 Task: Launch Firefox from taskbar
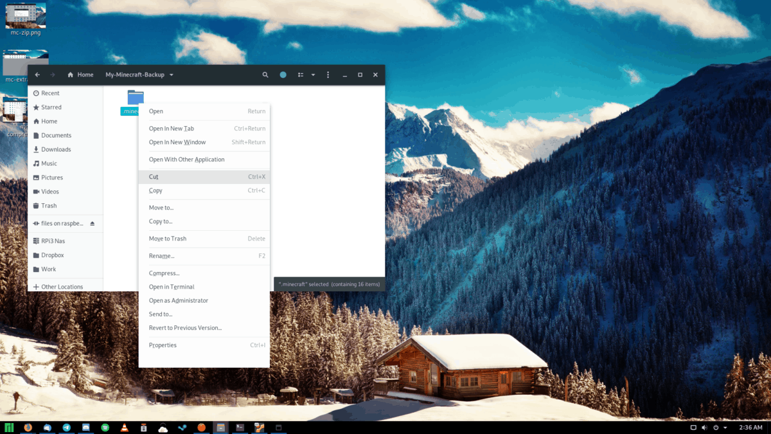click(x=28, y=428)
